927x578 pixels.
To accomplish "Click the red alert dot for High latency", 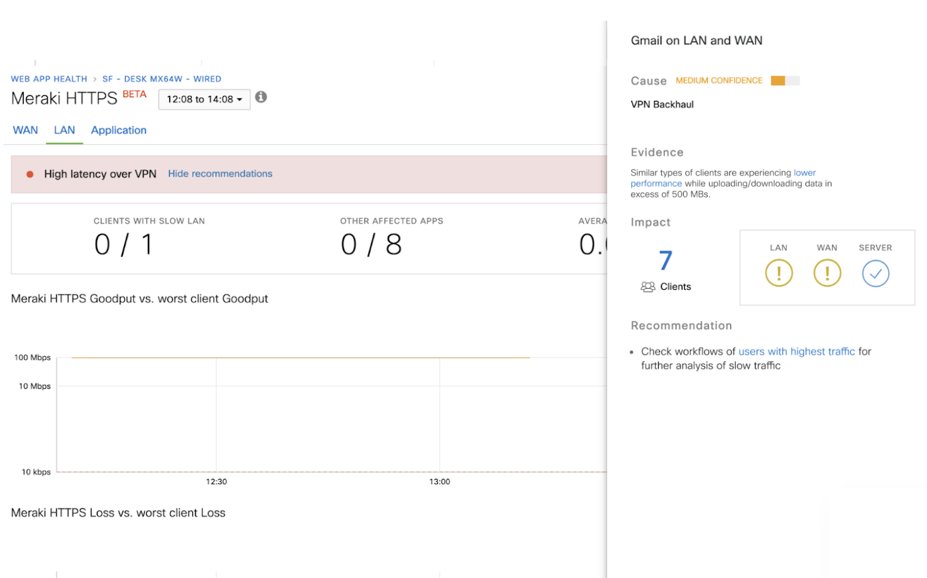I will (30, 174).
